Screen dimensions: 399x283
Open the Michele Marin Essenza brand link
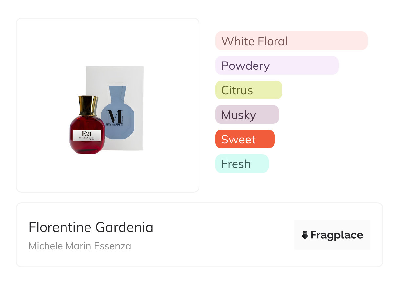click(80, 246)
